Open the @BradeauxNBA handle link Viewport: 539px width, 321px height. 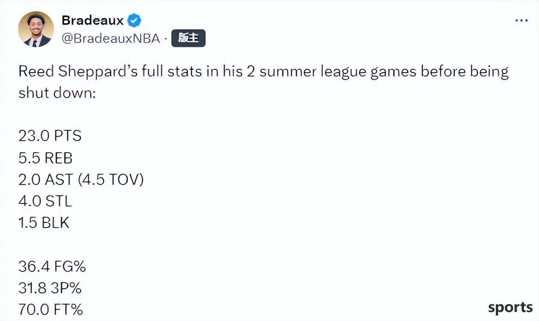[111, 39]
